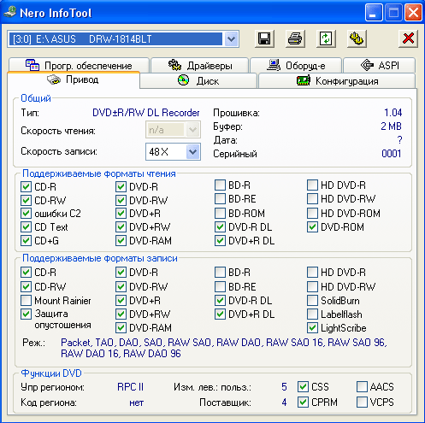
Task: Click the green refresh icon
Action: pyautogui.click(x=326, y=38)
